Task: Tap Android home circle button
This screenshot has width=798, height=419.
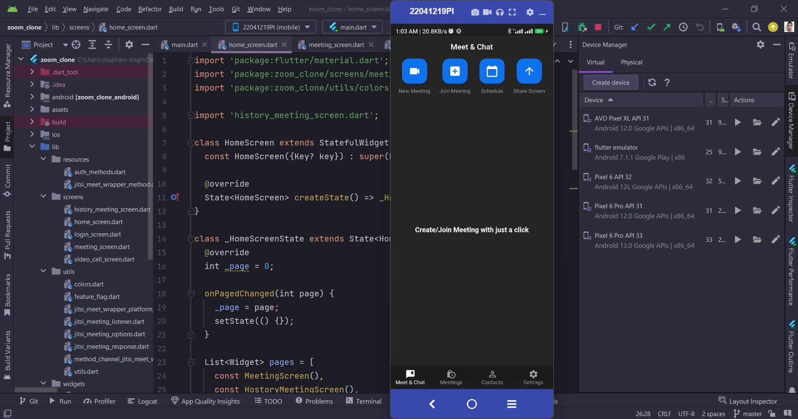Action: point(472,404)
